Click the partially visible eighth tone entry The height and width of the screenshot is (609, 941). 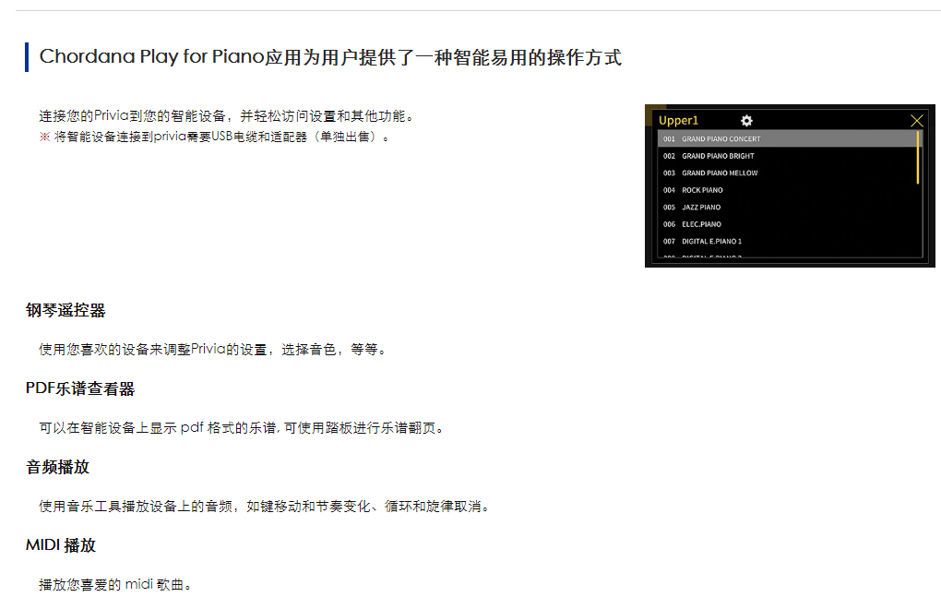click(787, 256)
